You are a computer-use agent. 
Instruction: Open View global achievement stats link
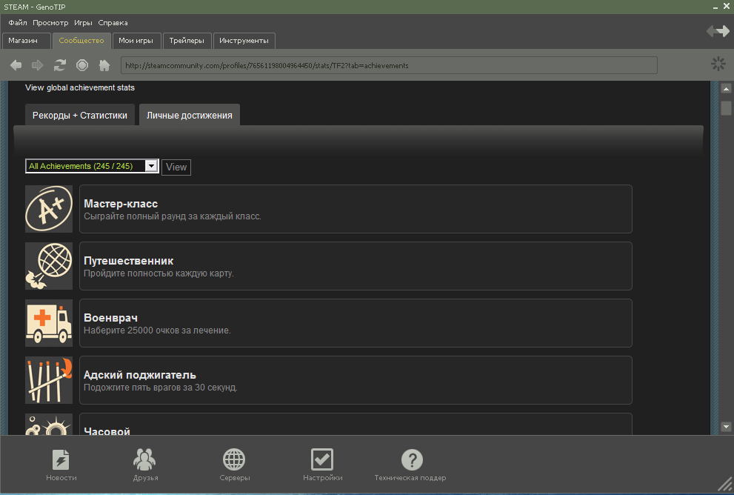coord(80,87)
